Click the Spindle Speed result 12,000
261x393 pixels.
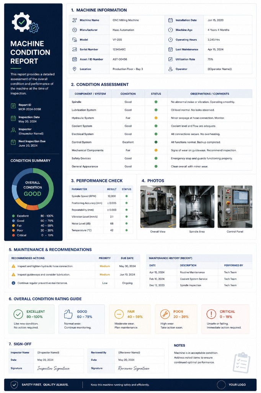click(x=111, y=196)
